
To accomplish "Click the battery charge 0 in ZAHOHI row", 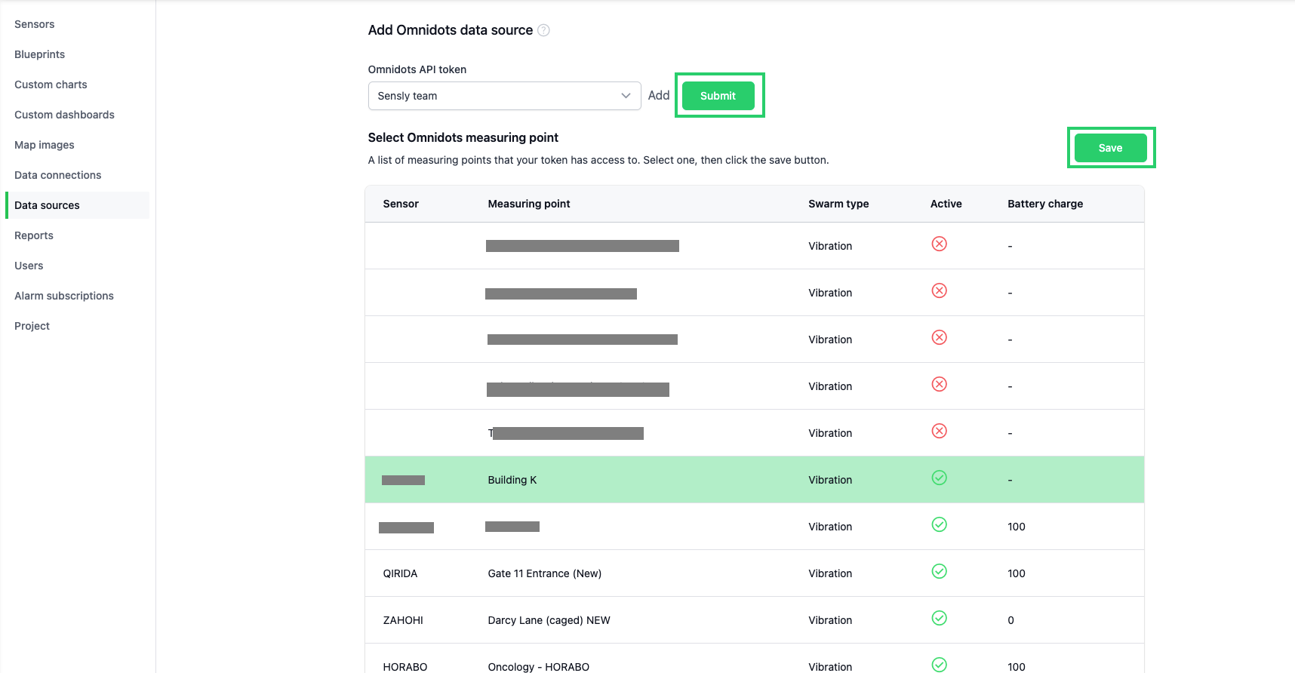I will (x=1010, y=620).
